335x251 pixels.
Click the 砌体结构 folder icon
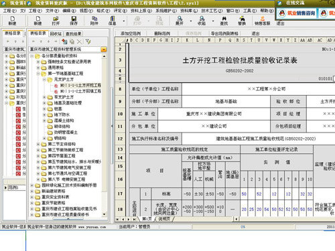pyautogui.click(x=50, y=127)
